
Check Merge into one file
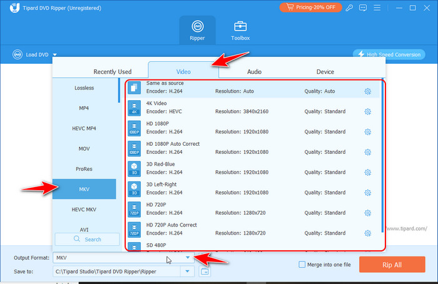click(302, 265)
